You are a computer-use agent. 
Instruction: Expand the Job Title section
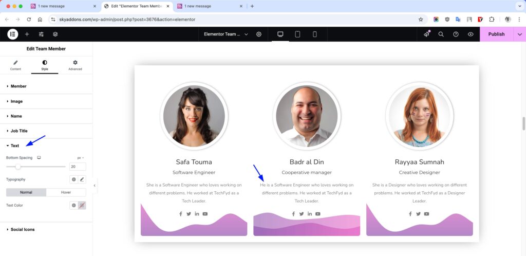(x=46, y=131)
